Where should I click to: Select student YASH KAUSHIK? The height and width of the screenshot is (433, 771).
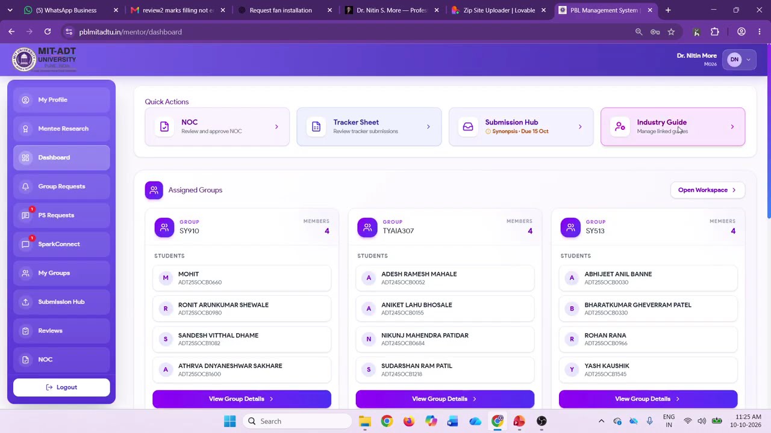pos(648,370)
